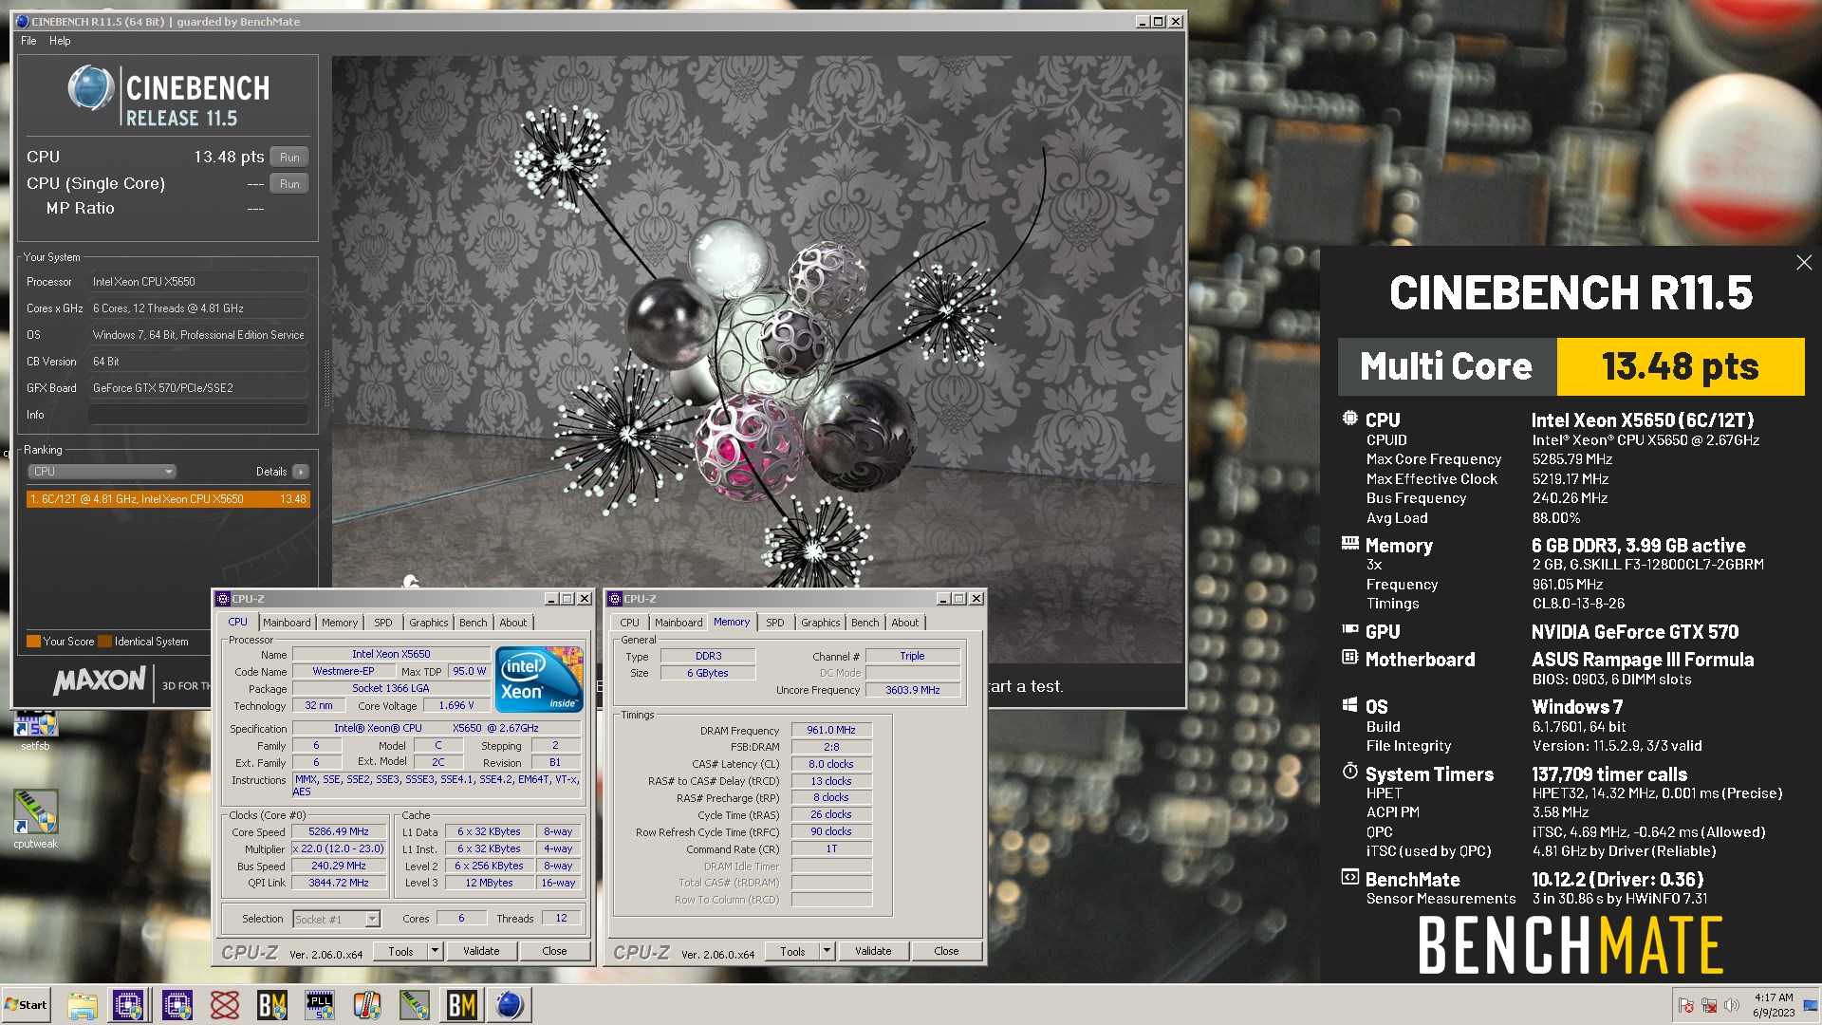Click the DRAM Frequency value 961.0 MHz
The height and width of the screenshot is (1025, 1822).
pos(831,730)
